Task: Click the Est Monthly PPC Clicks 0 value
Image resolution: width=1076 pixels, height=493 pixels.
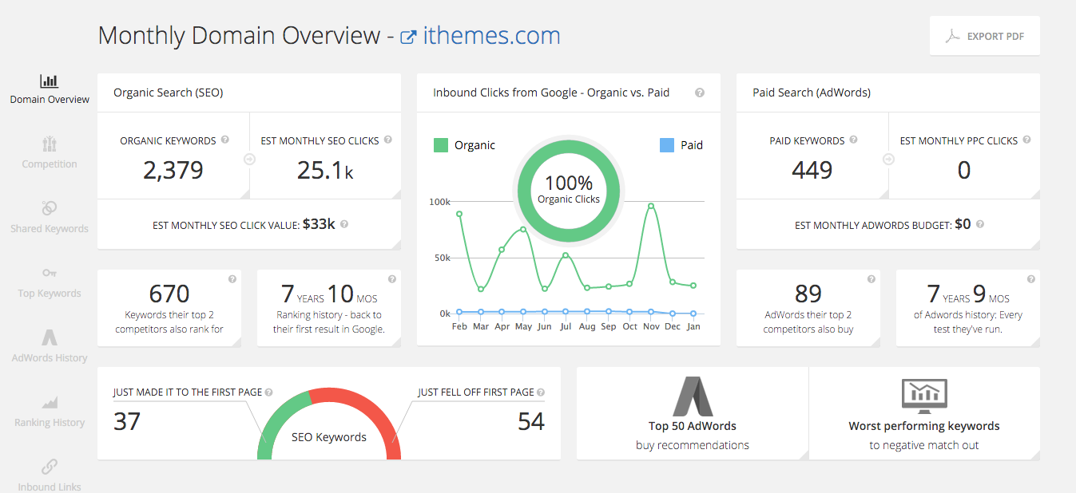Action: (964, 170)
